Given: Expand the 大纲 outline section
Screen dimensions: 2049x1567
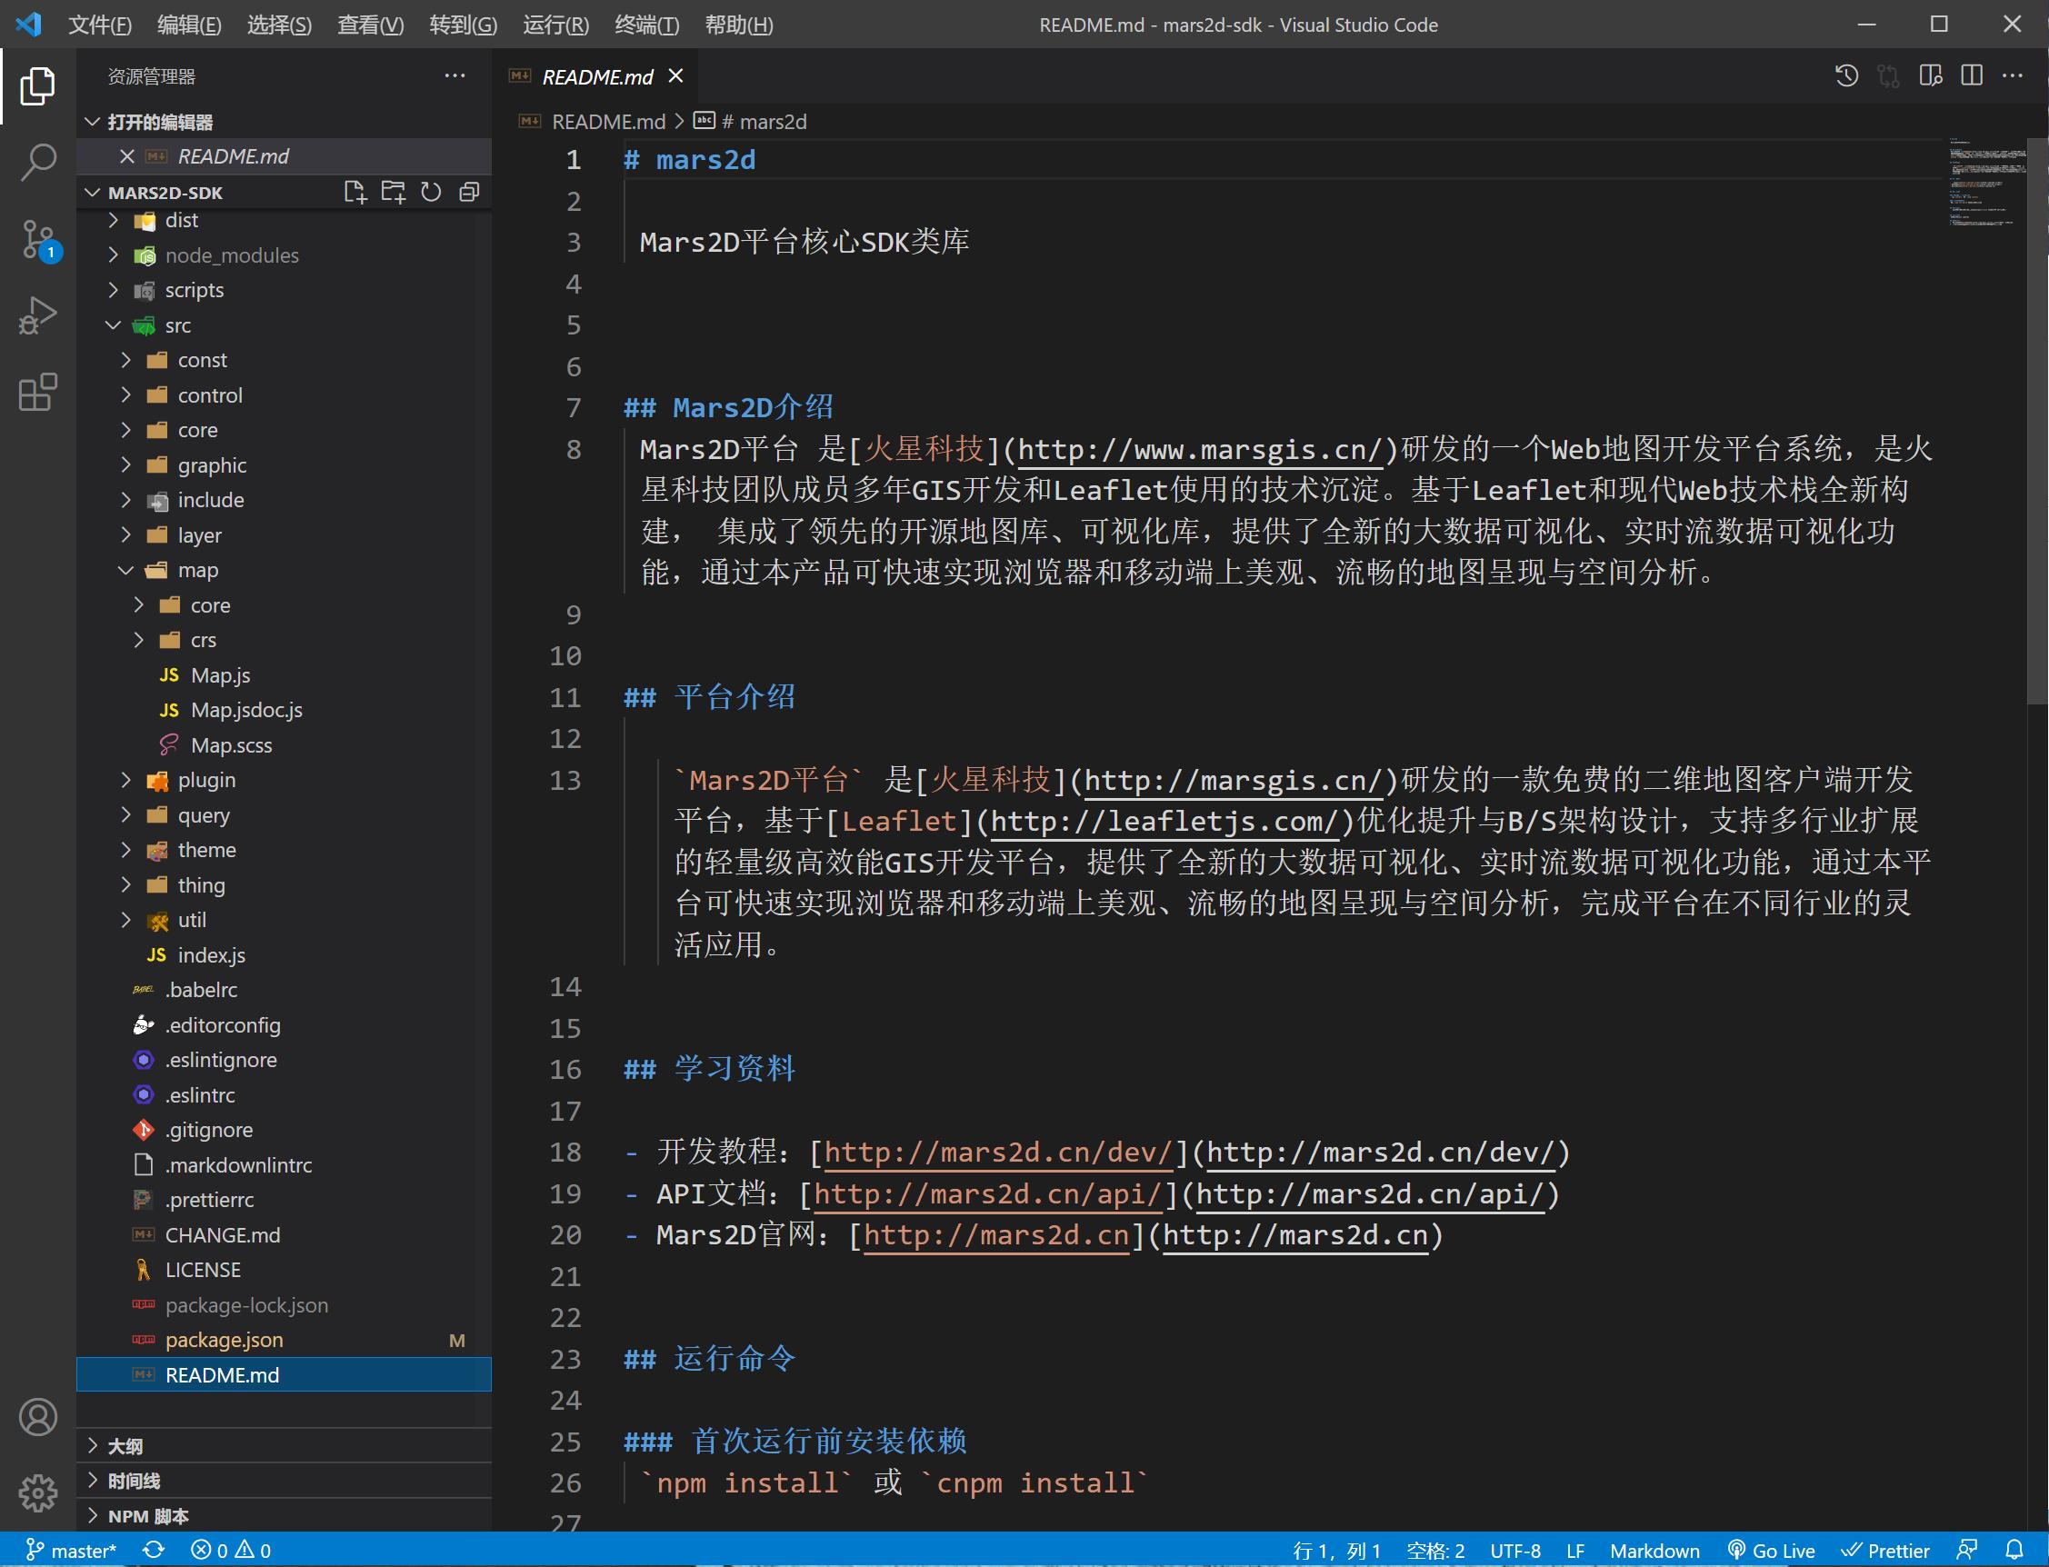Looking at the screenshot, I should click(x=284, y=1446).
